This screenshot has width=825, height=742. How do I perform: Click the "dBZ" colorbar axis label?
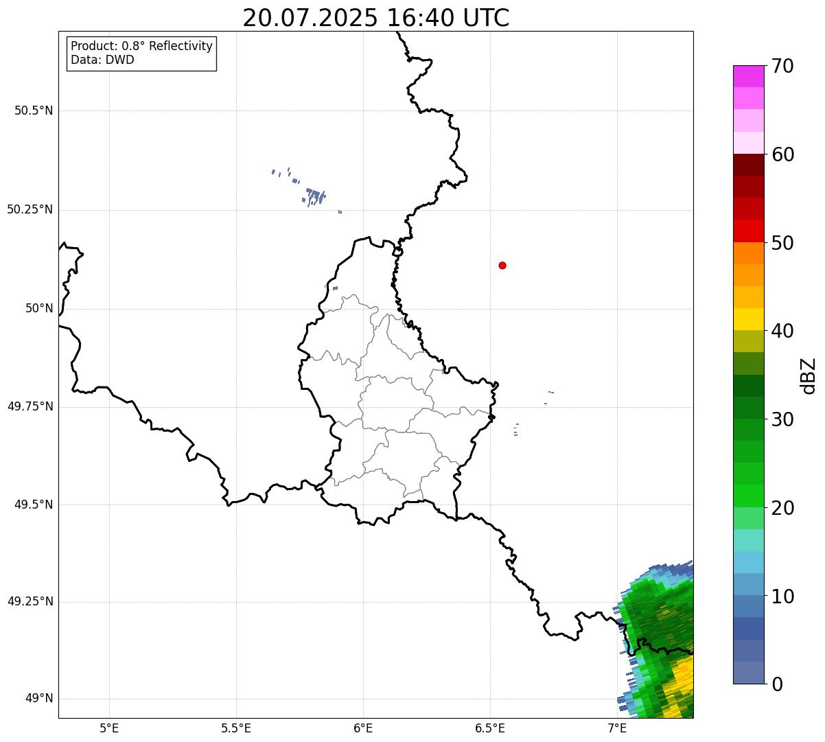click(x=809, y=375)
